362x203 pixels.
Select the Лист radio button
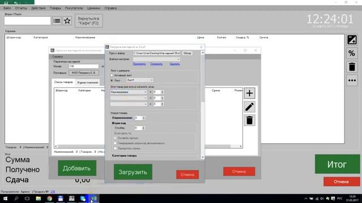click(x=112, y=80)
